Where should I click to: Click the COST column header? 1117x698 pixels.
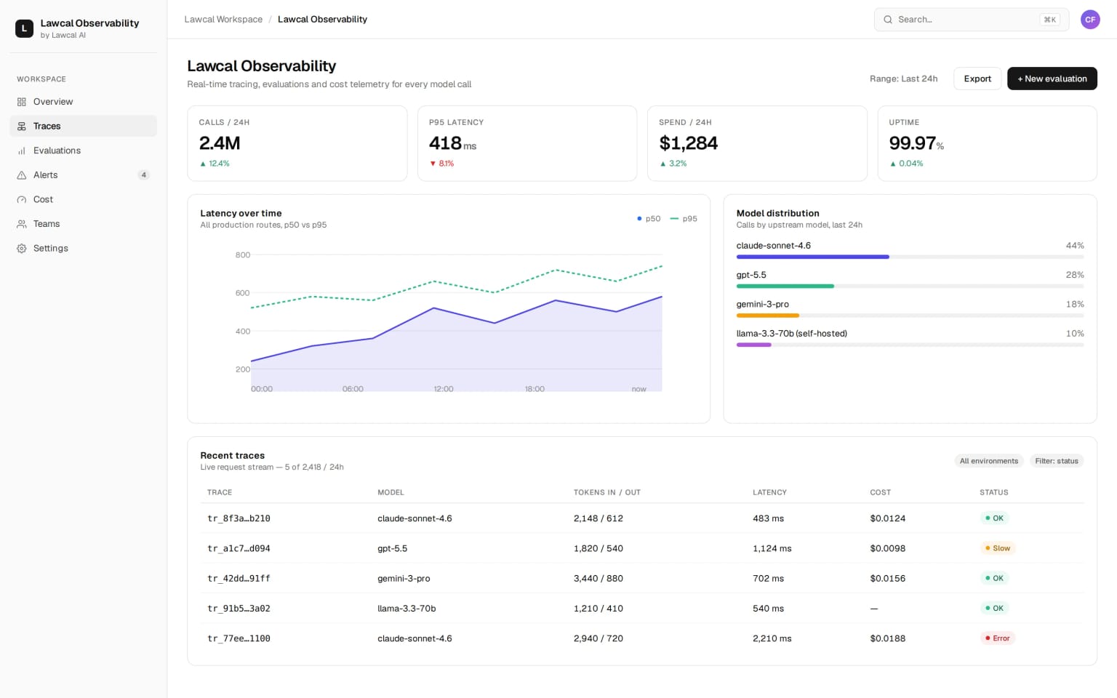coord(881,492)
